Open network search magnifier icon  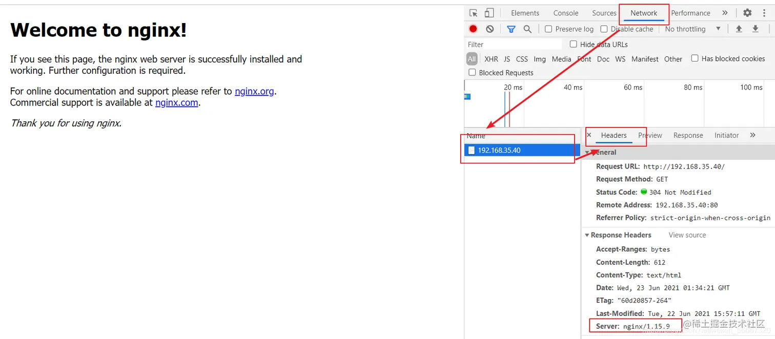pos(527,29)
